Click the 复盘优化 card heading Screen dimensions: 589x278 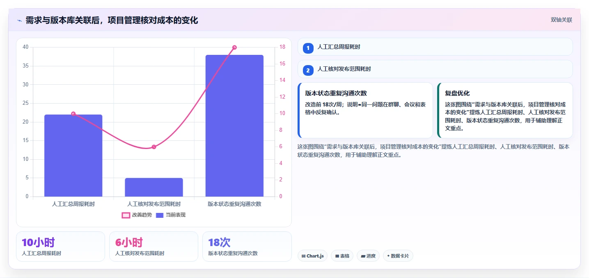pyautogui.click(x=457, y=93)
